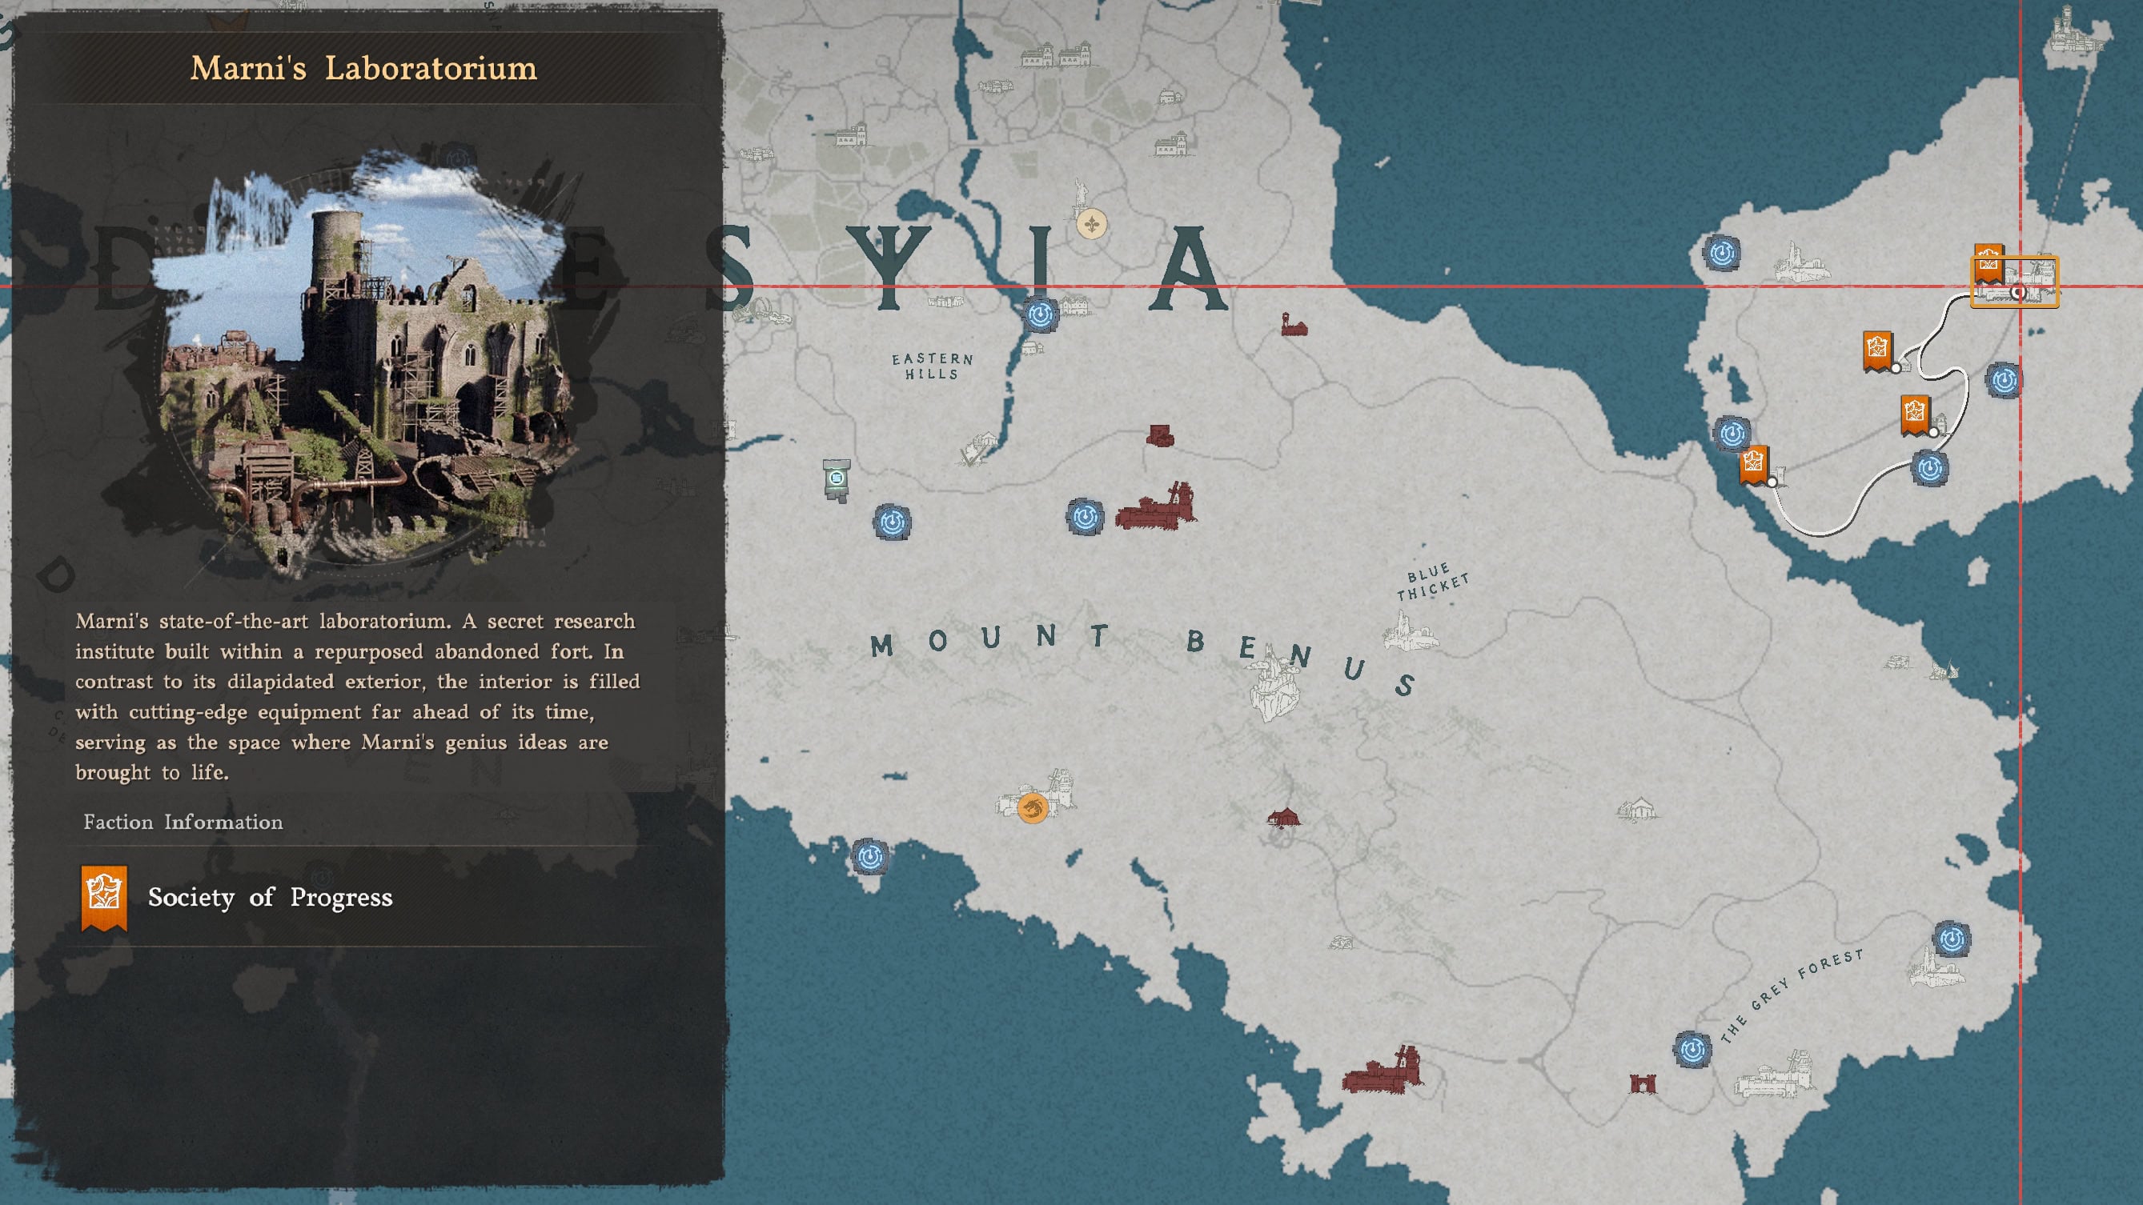
Task: Select orange faction banner on western island coast
Action: click(x=1753, y=464)
